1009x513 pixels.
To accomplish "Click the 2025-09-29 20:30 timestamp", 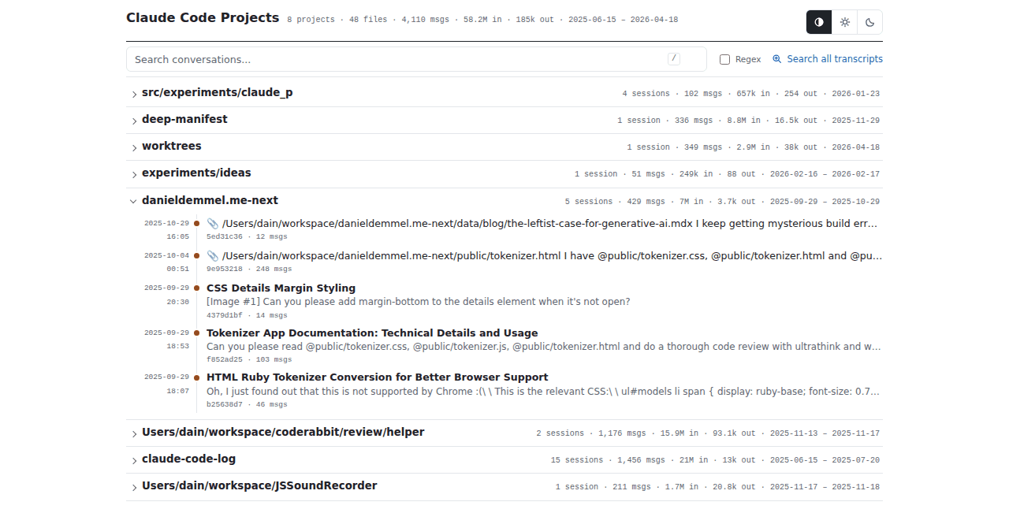I will [166, 295].
